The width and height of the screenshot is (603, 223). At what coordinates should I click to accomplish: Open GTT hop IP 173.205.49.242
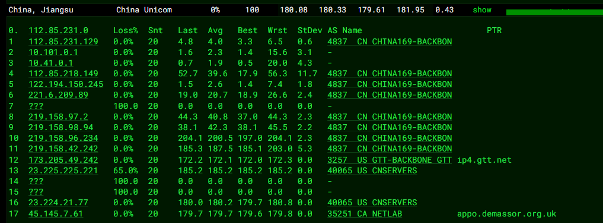tap(63, 160)
